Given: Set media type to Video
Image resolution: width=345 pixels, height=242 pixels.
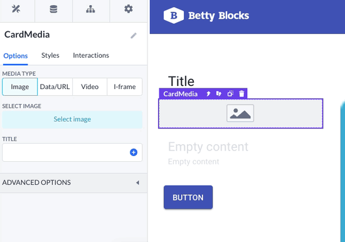Looking at the screenshot, I should coord(90,87).
